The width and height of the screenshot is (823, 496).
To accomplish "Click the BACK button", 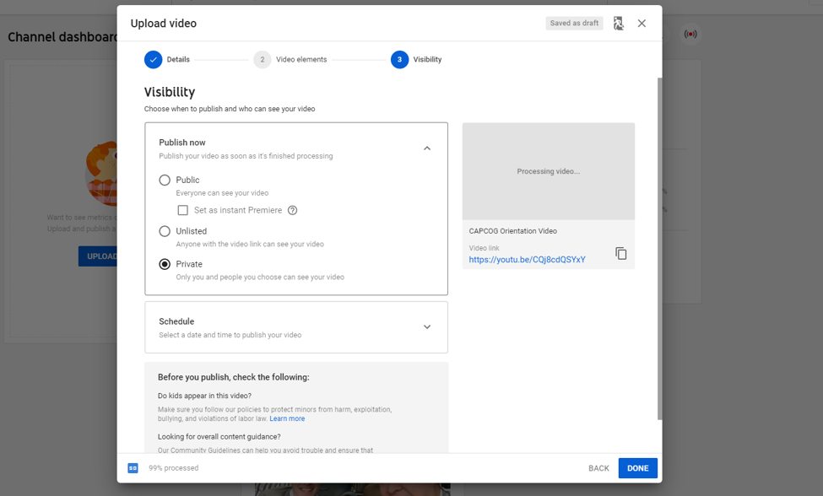I will 598,468.
